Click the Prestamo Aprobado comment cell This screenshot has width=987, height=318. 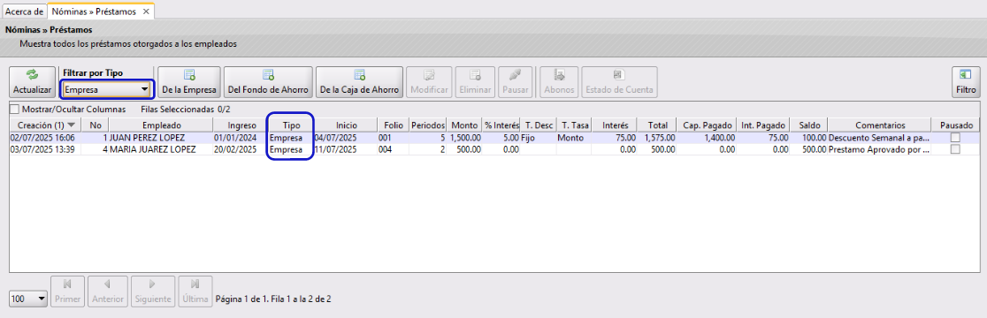tap(880, 149)
